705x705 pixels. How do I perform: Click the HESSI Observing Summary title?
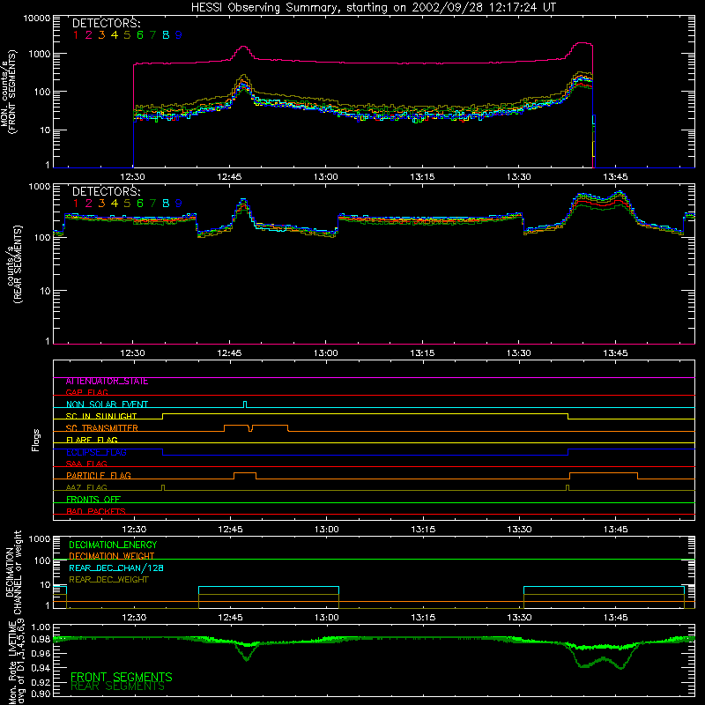coord(373,8)
